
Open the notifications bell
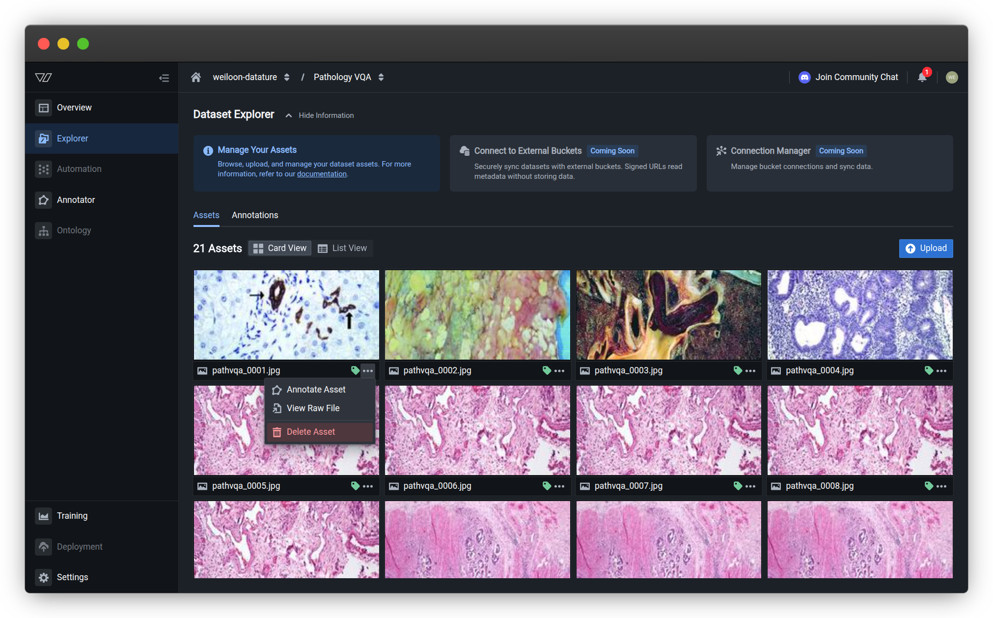click(x=922, y=77)
